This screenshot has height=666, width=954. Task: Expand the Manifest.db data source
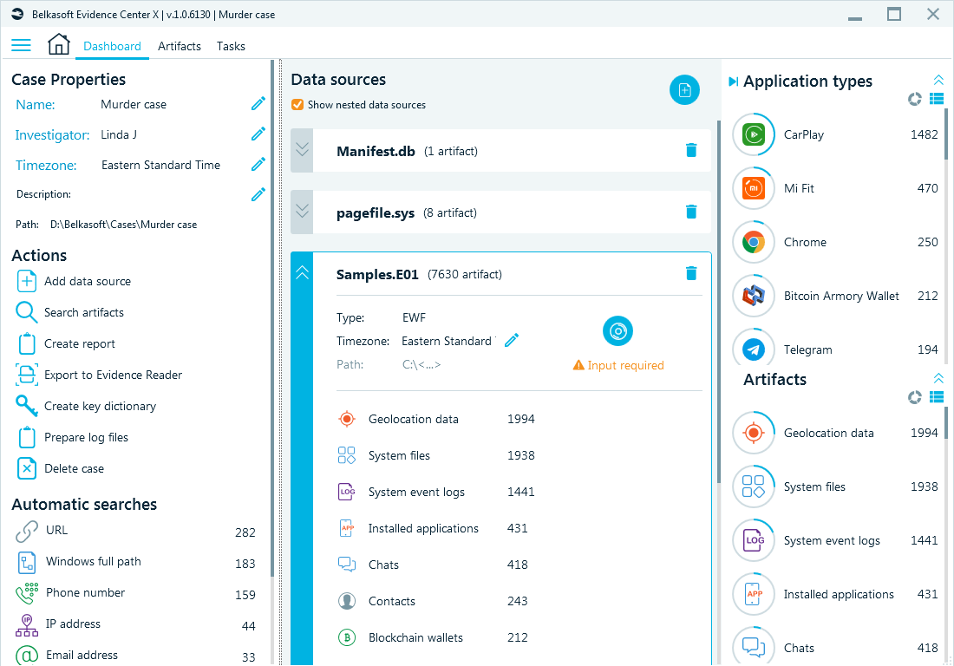tap(302, 150)
